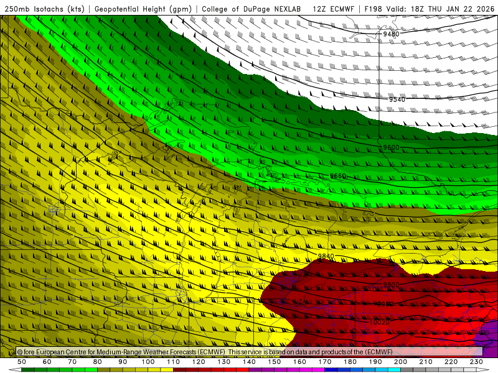Click the 200 value on the color scale
This screenshot has height=373, width=498.
point(401,362)
